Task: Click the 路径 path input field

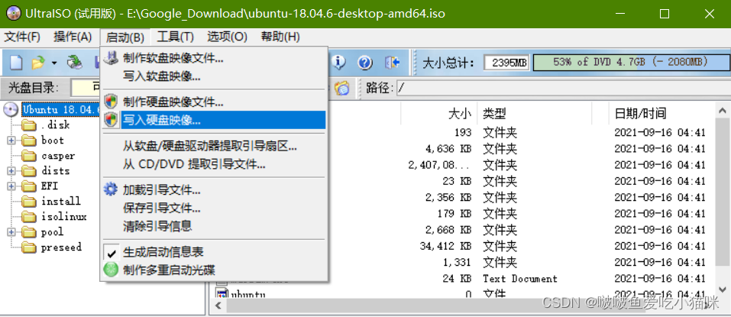Action: 562,88
